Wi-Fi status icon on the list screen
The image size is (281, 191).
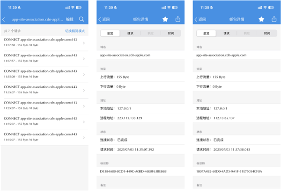pos(73,7)
